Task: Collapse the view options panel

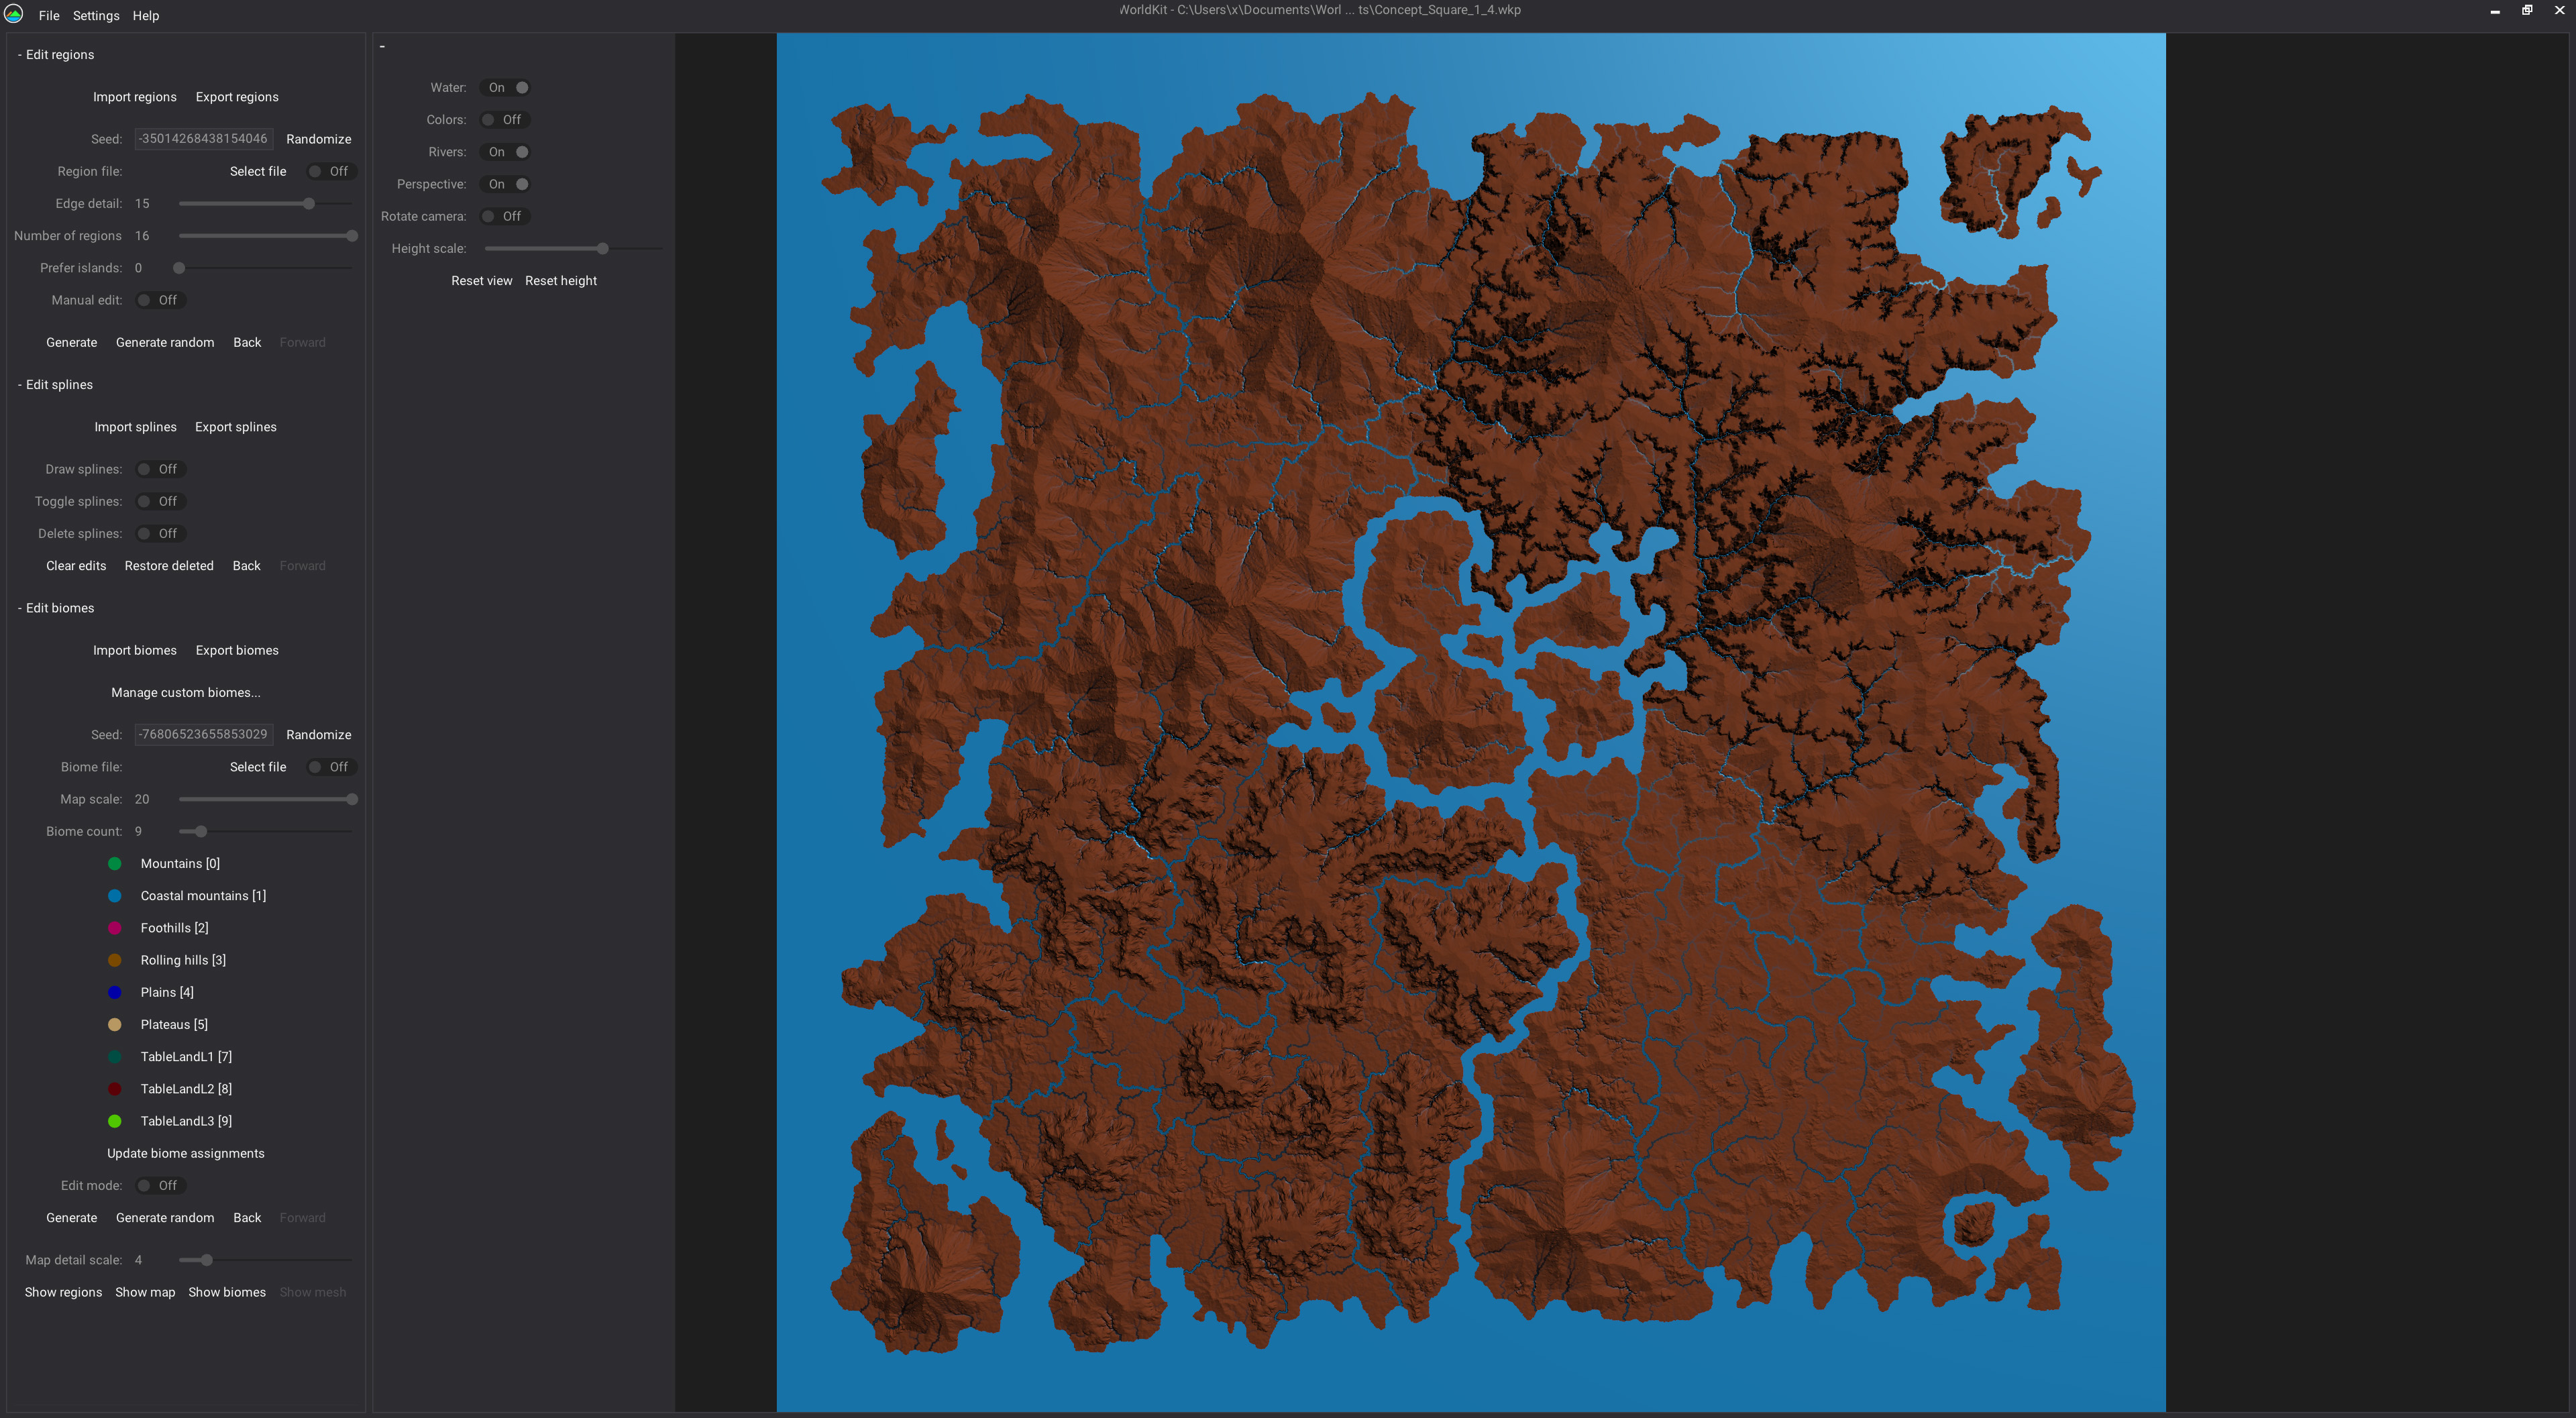Action: pos(381,45)
